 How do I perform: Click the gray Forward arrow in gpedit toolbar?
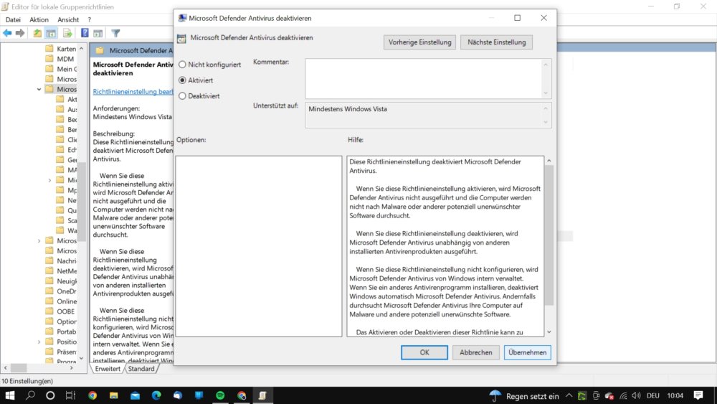tap(20, 33)
